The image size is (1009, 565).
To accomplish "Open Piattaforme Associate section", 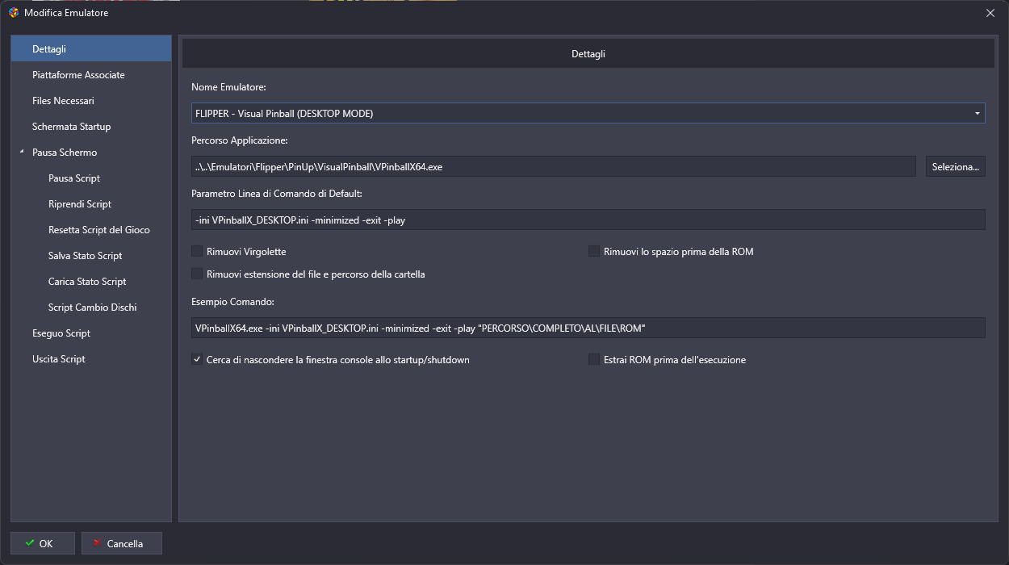I will click(78, 75).
